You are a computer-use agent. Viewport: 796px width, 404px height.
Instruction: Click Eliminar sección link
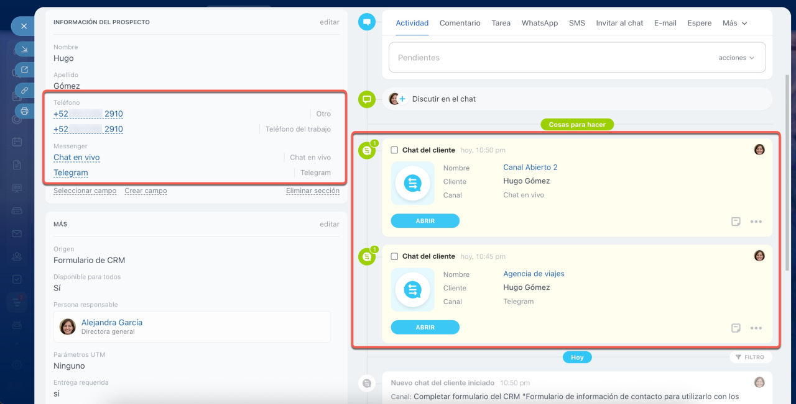click(312, 191)
